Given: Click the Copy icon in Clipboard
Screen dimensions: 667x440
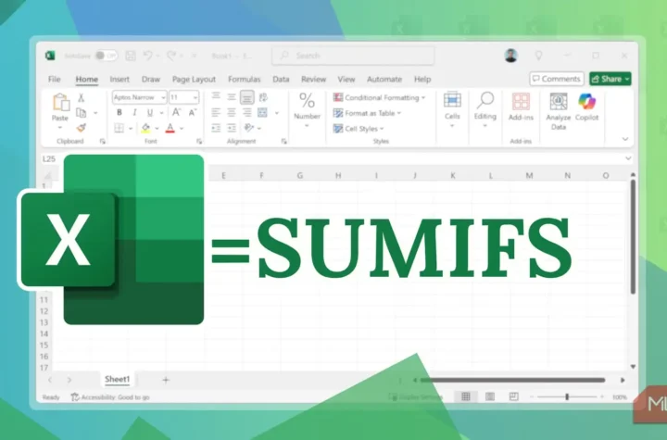Looking at the screenshot, I should 81,113.
